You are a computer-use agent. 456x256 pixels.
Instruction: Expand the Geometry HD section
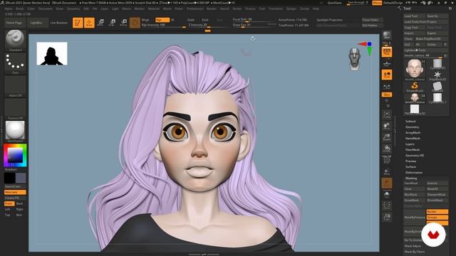tap(415, 156)
